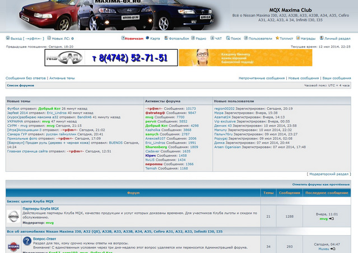Open the Топлист star icon

click(277, 39)
